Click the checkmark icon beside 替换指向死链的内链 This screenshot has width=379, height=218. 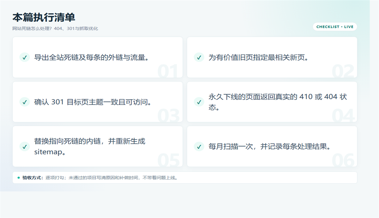(x=25, y=146)
